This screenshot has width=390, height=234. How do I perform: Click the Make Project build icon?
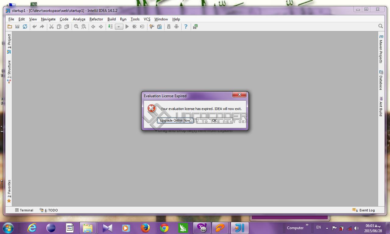click(x=110, y=27)
